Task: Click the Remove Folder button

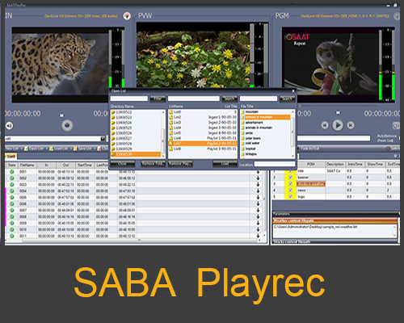Action: [153, 164]
